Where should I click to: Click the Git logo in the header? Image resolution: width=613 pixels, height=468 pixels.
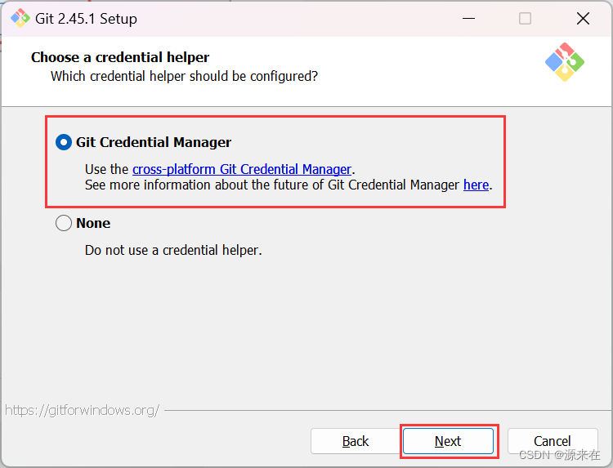pyautogui.click(x=565, y=61)
